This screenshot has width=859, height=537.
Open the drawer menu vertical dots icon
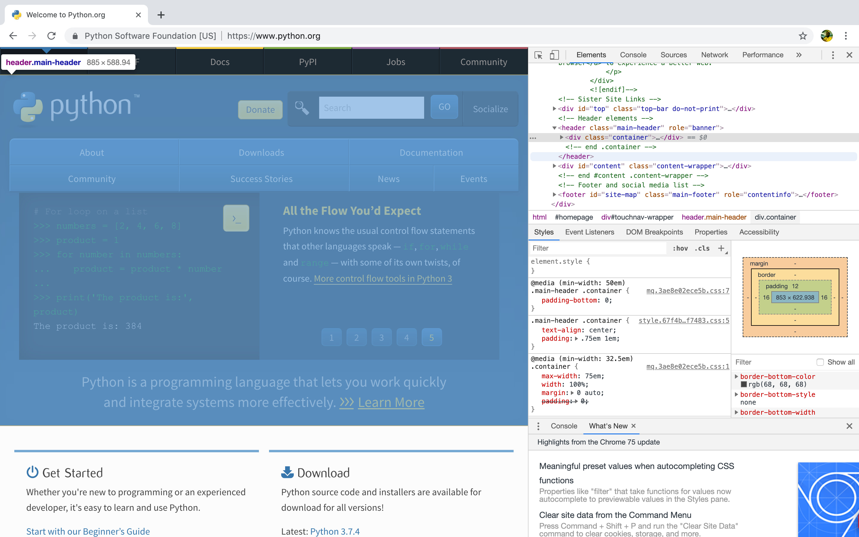pyautogui.click(x=538, y=426)
